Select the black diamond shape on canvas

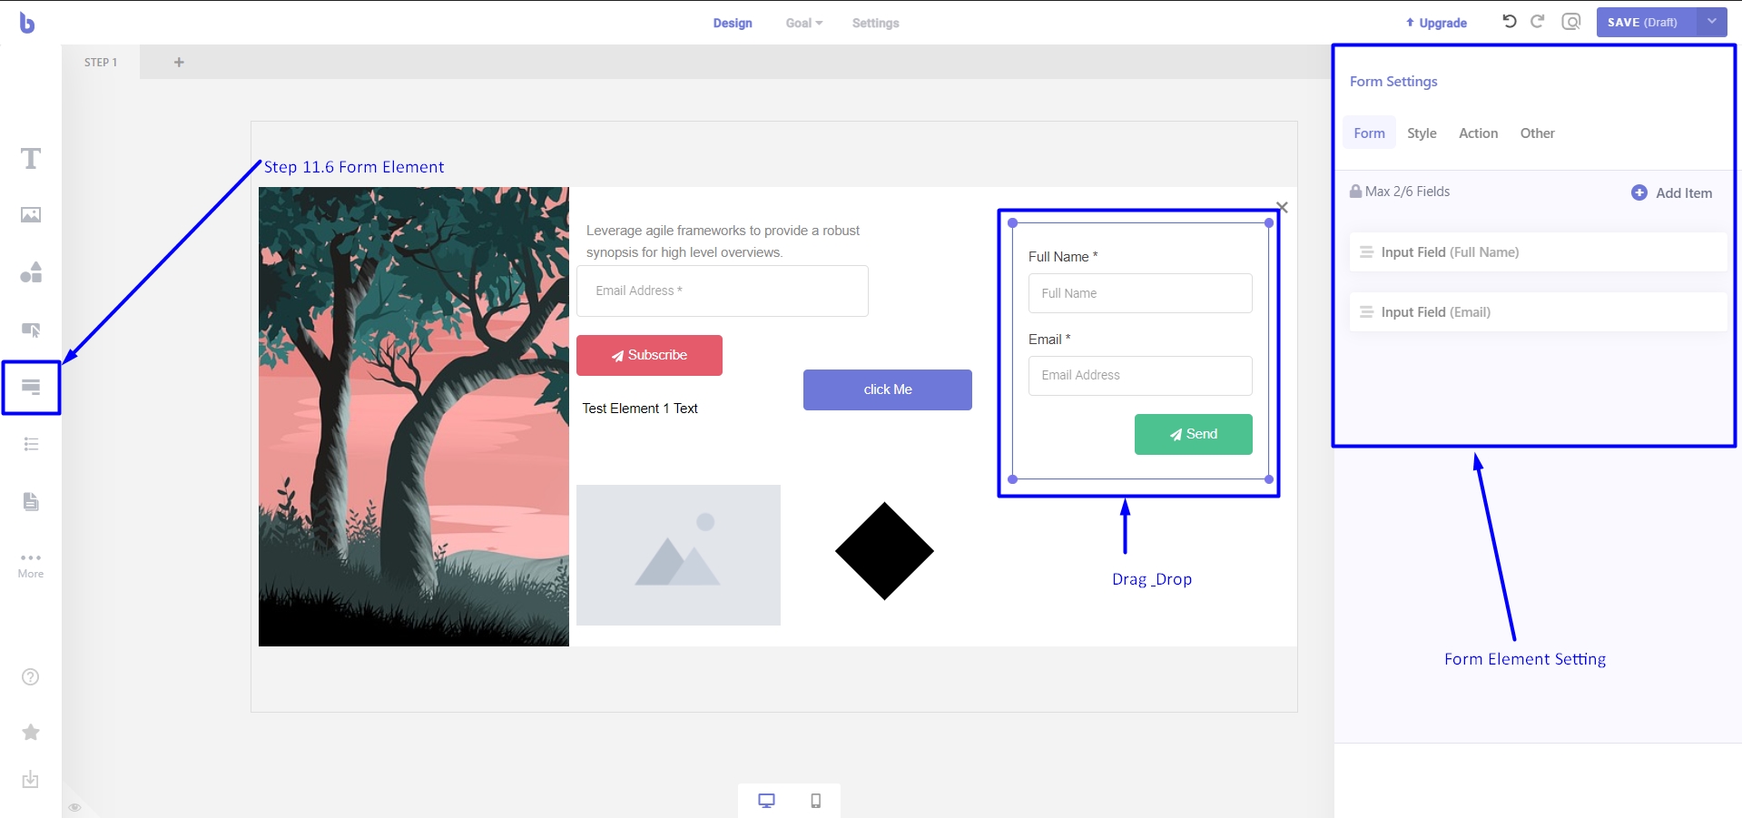pos(884,551)
